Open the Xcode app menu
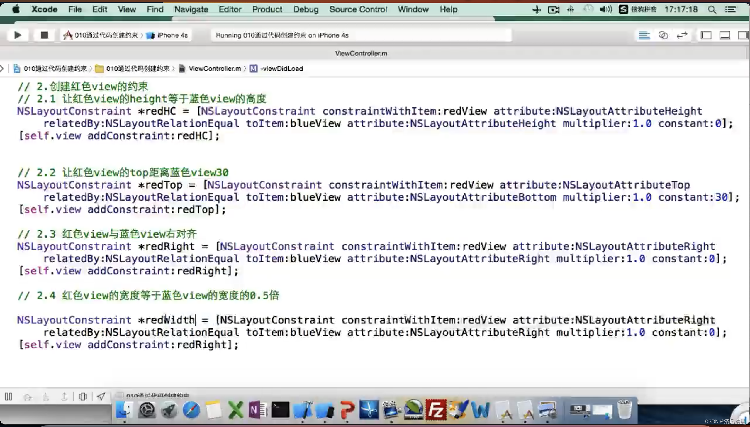Image resolution: width=750 pixels, height=427 pixels. coord(44,9)
